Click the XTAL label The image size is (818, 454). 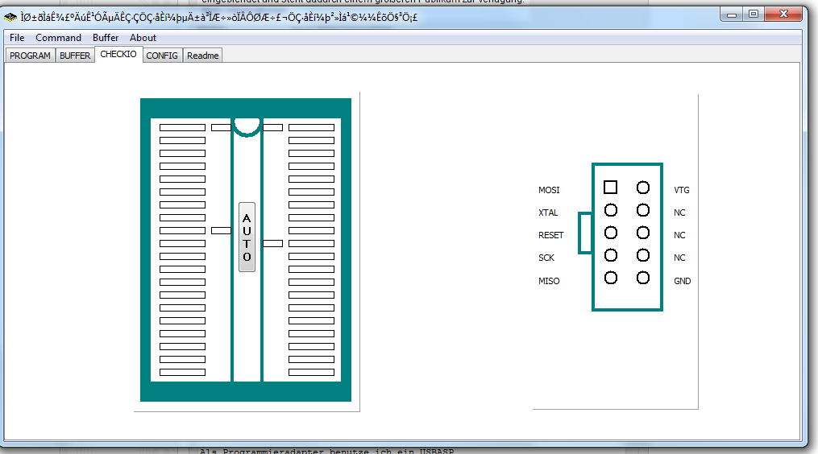click(548, 213)
